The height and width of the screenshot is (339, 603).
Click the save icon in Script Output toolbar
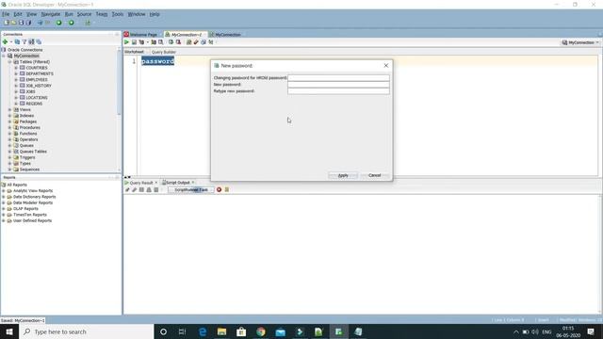tap(141, 189)
